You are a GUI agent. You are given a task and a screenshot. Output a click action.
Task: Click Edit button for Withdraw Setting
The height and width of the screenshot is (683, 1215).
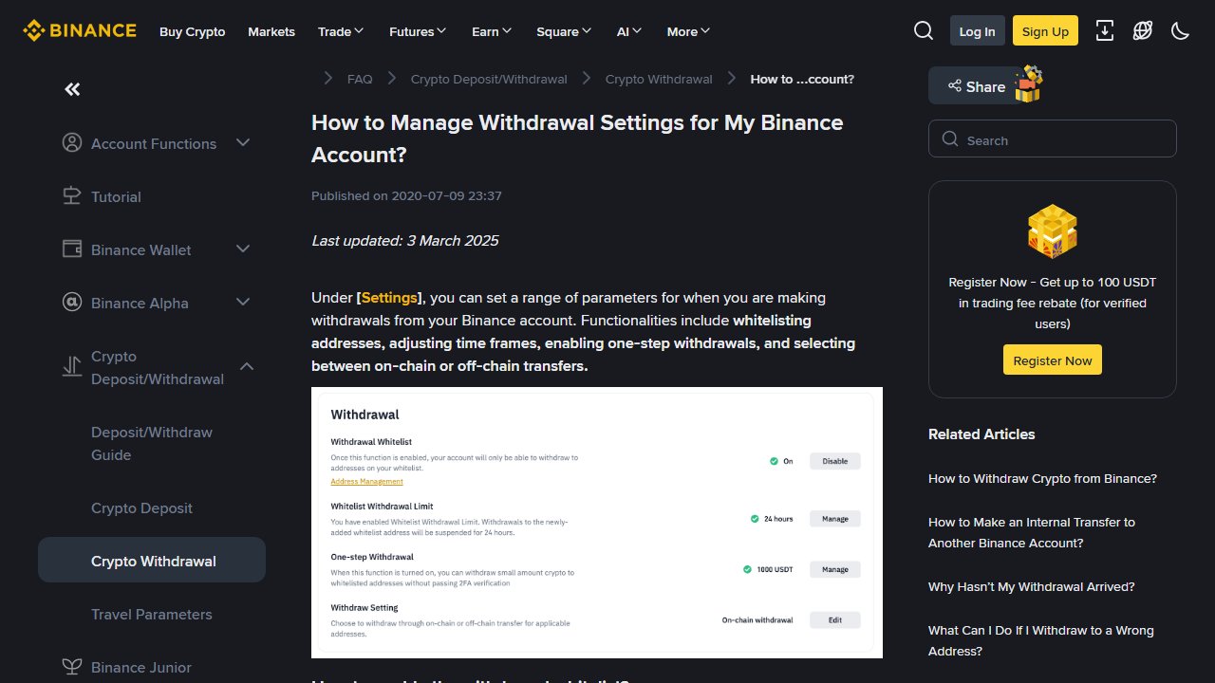pos(835,619)
